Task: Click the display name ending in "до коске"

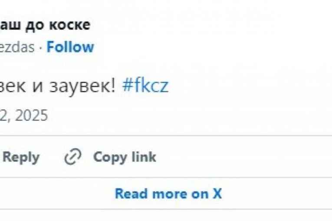Action: pyautogui.click(x=45, y=25)
